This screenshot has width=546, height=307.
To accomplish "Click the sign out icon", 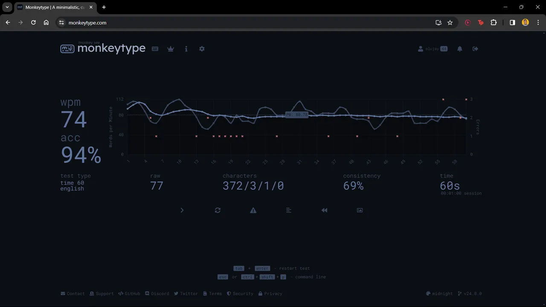I will (x=475, y=49).
